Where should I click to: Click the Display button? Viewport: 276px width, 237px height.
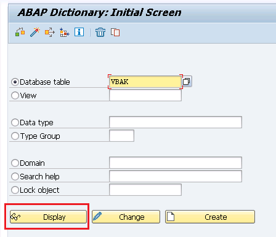coord(48,217)
